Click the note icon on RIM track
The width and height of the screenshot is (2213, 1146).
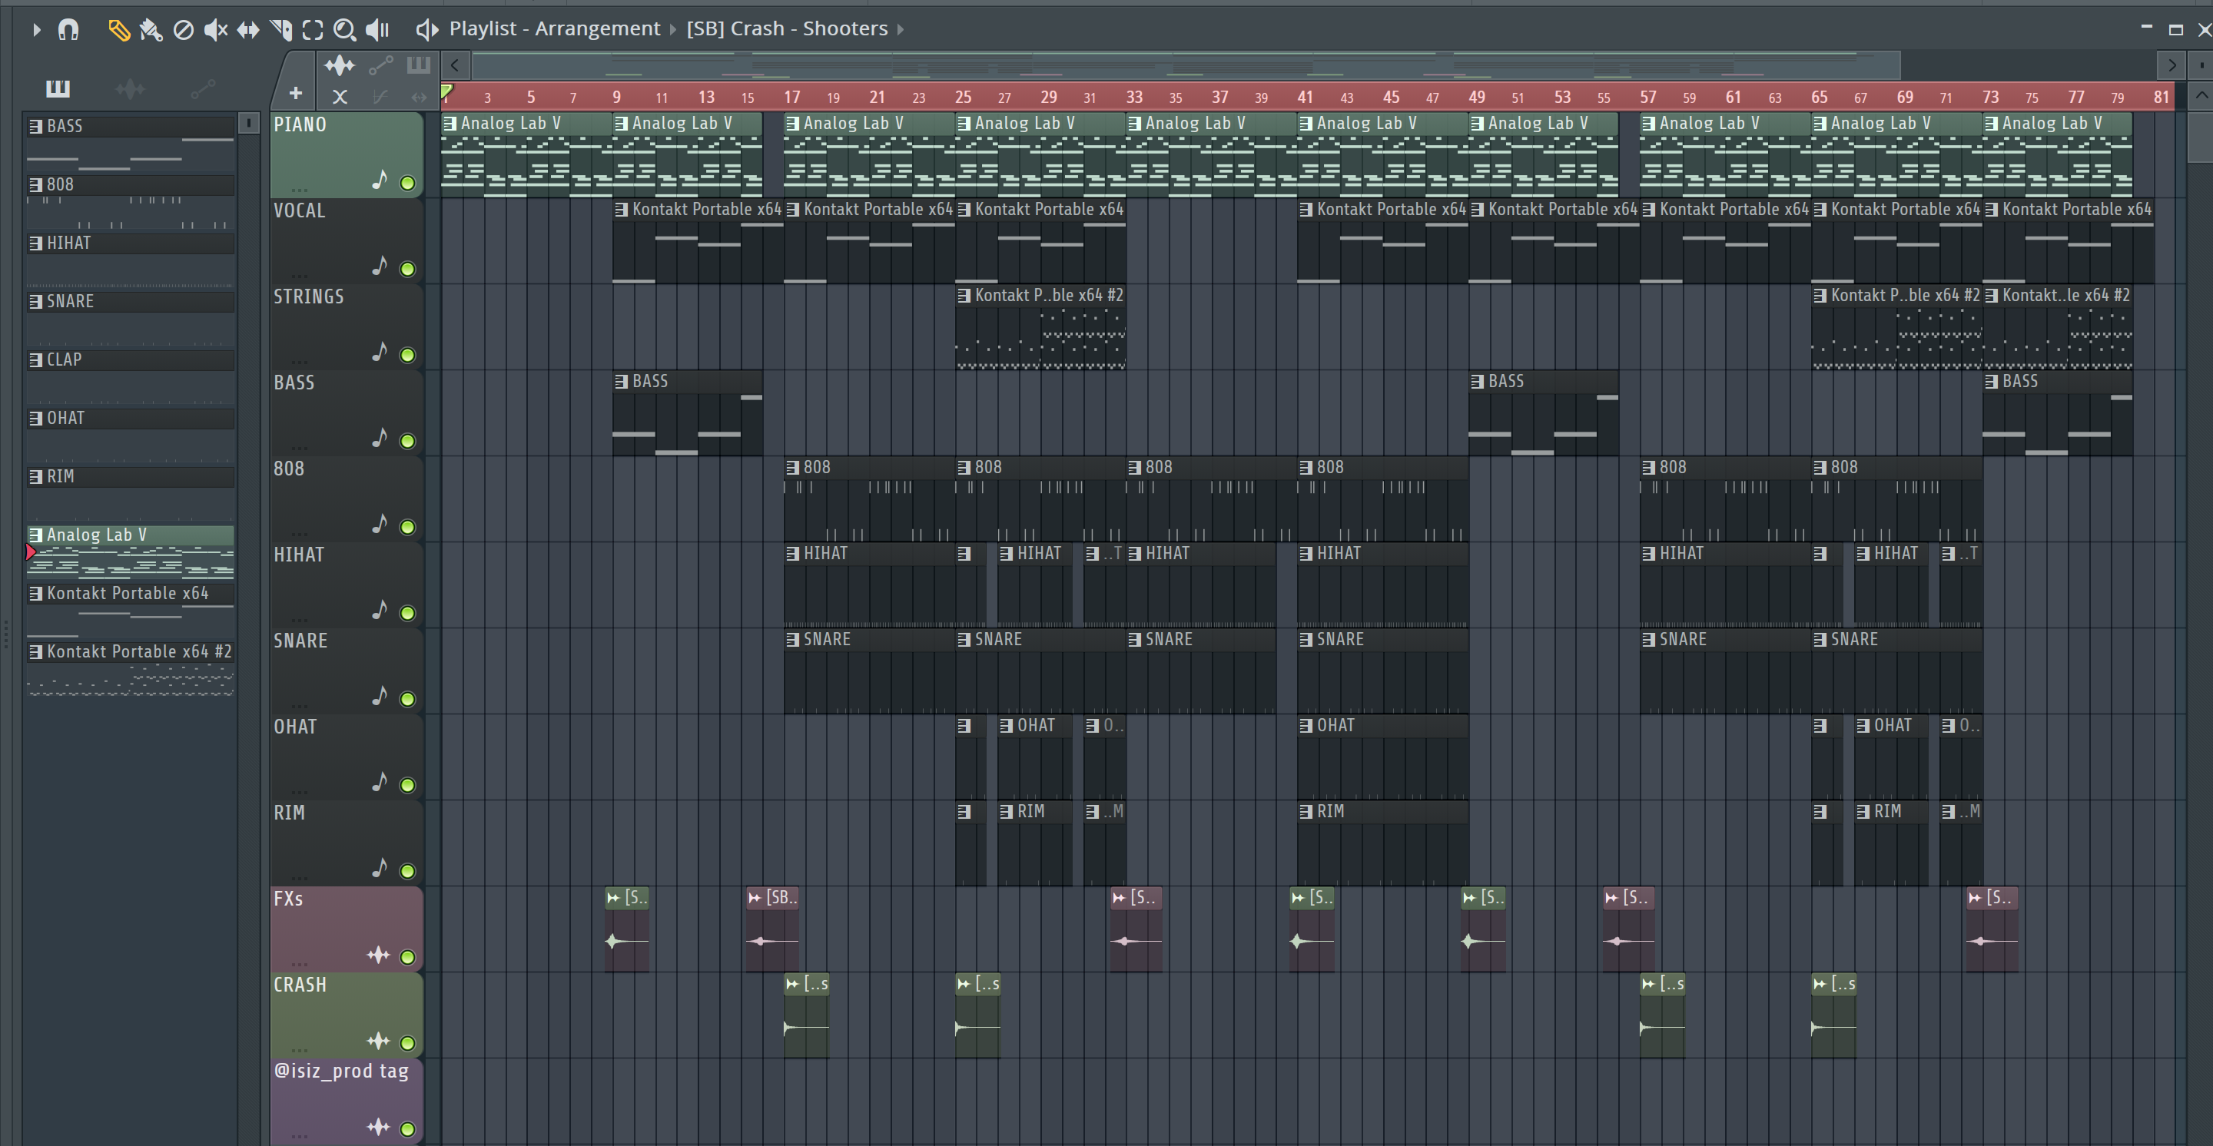380,868
